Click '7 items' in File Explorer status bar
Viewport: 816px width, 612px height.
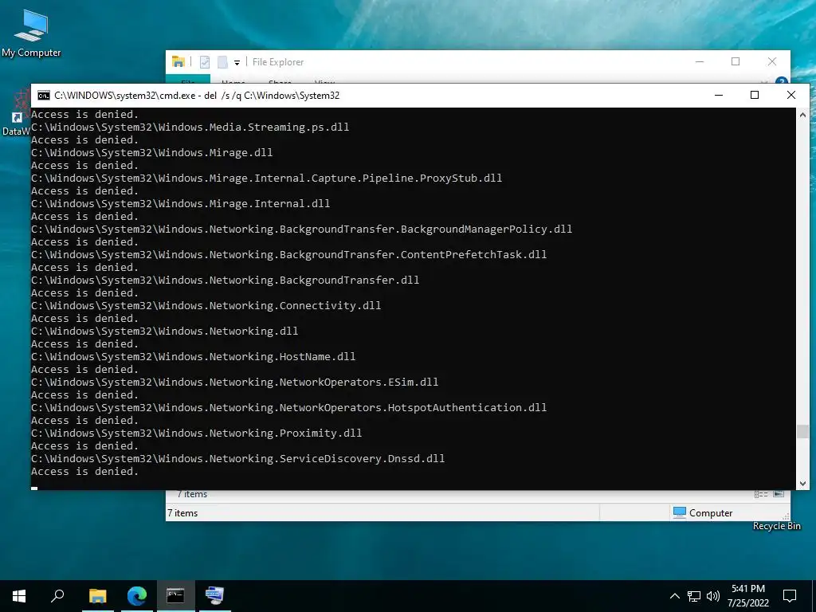tap(182, 513)
